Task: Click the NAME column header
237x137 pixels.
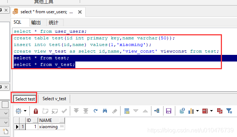Action: [51, 120]
